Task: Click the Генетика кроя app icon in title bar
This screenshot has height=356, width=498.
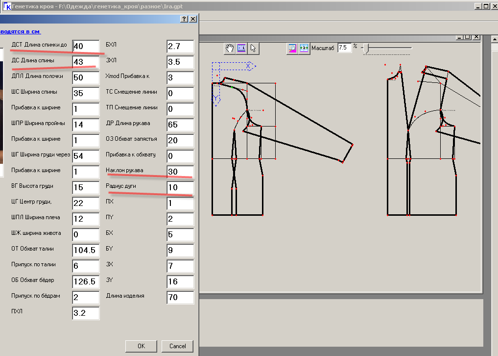Action: (x=7, y=6)
